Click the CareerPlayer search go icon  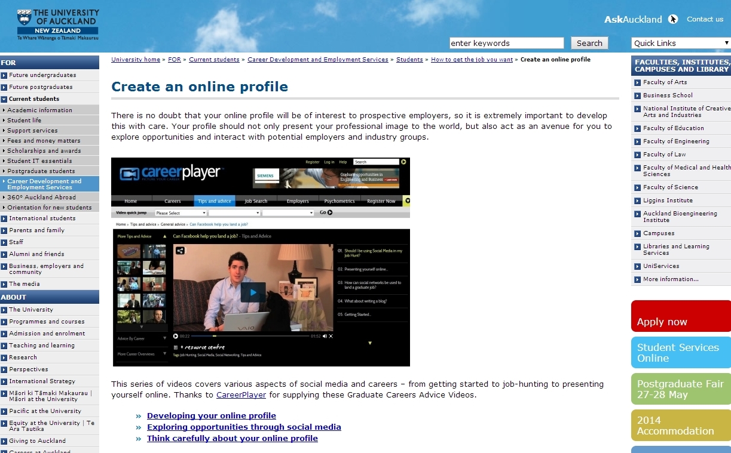[x=403, y=162]
